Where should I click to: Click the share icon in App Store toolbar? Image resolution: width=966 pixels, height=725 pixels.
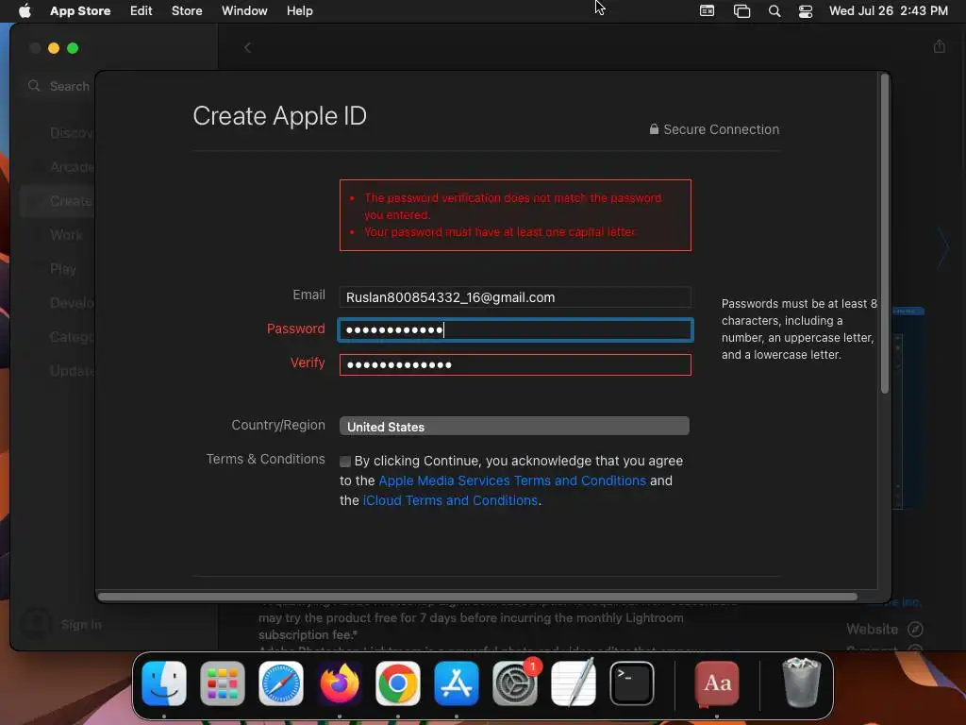pyautogui.click(x=939, y=46)
